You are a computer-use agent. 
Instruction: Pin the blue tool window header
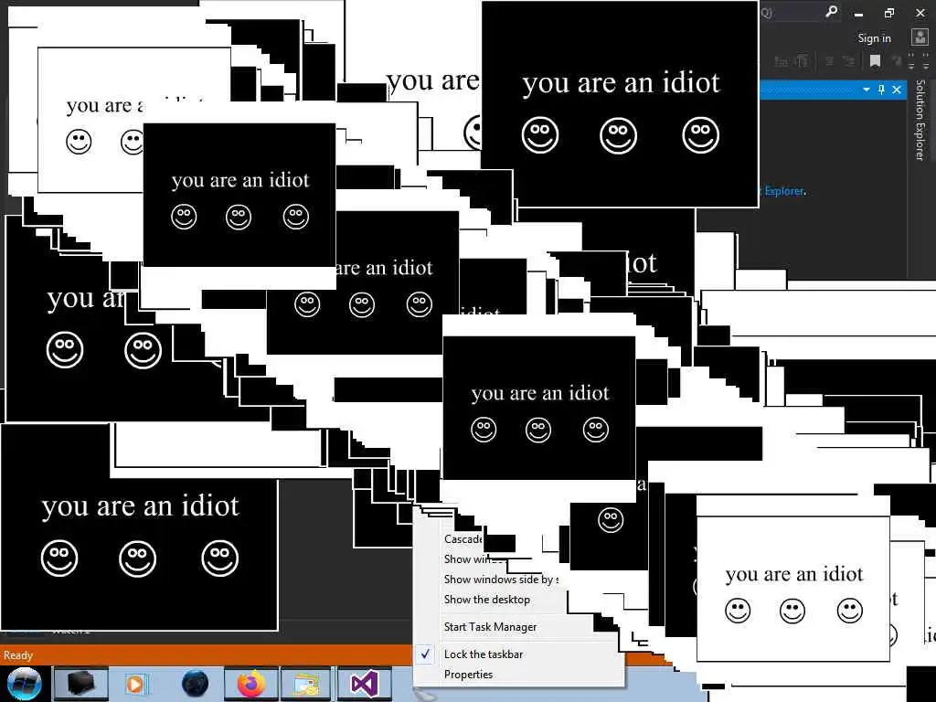click(881, 90)
